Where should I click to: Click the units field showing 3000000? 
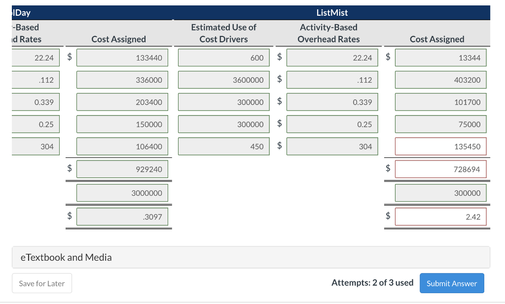click(x=122, y=193)
